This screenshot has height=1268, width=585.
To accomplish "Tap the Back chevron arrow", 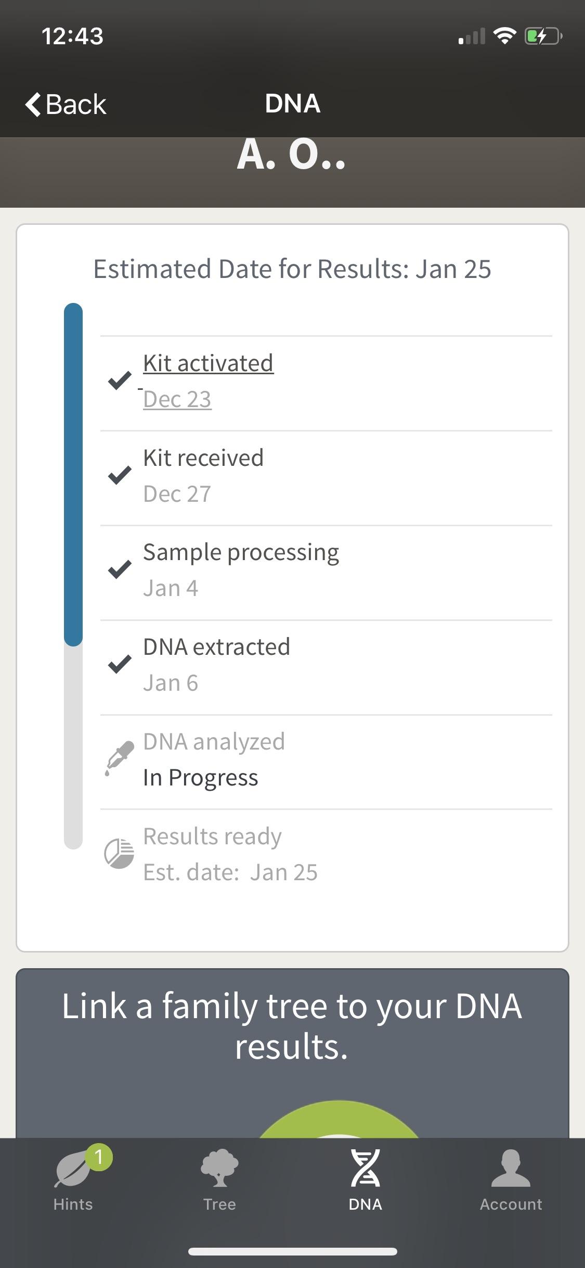I will (33, 104).
